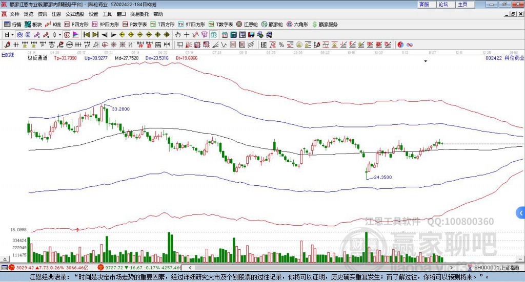This screenshot has height=282, width=525.
Task: Open the P四方形 square tool
Action: coord(76,25)
